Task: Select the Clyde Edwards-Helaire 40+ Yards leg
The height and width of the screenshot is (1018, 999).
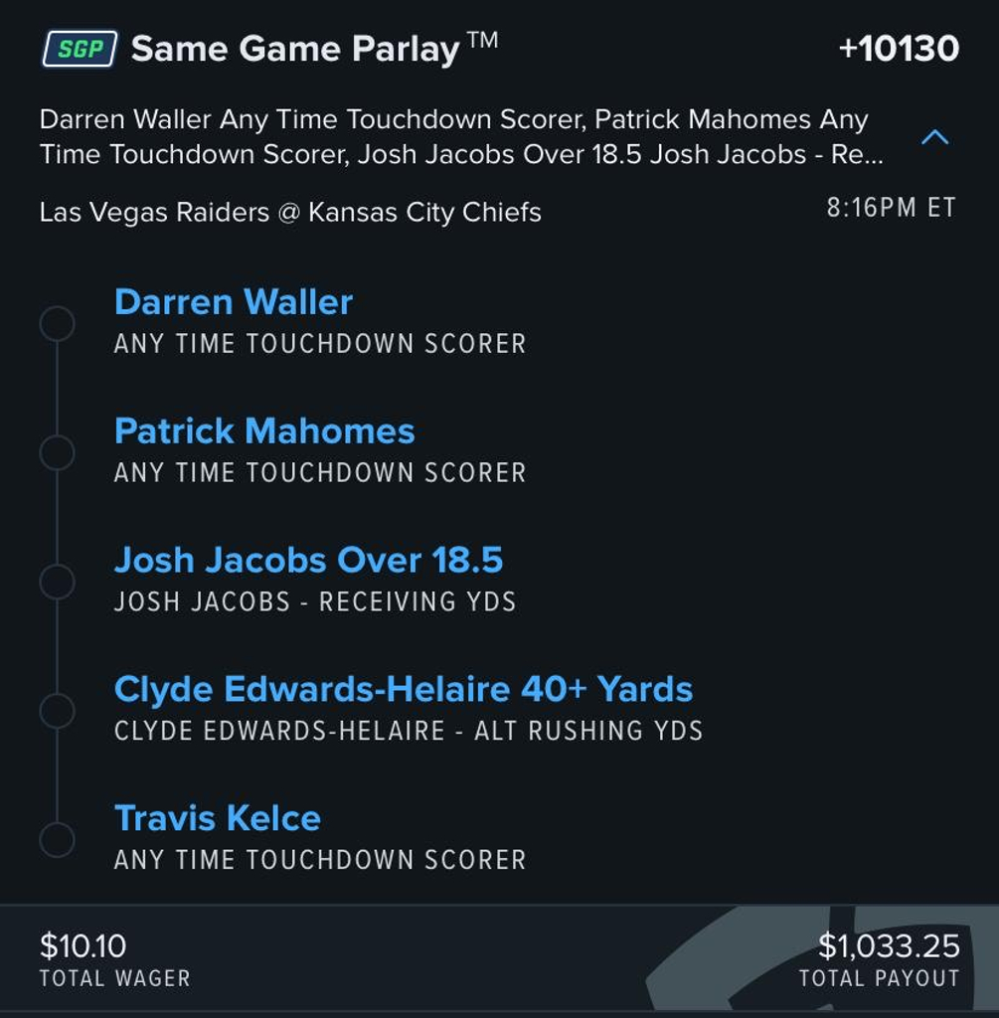Action: click(404, 689)
